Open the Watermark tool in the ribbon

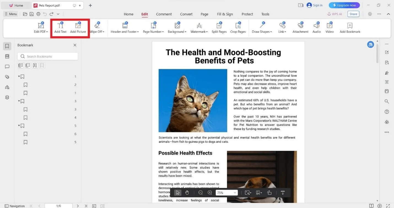(199, 28)
